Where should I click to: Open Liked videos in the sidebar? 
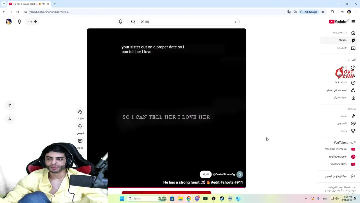pyautogui.click(x=339, y=90)
